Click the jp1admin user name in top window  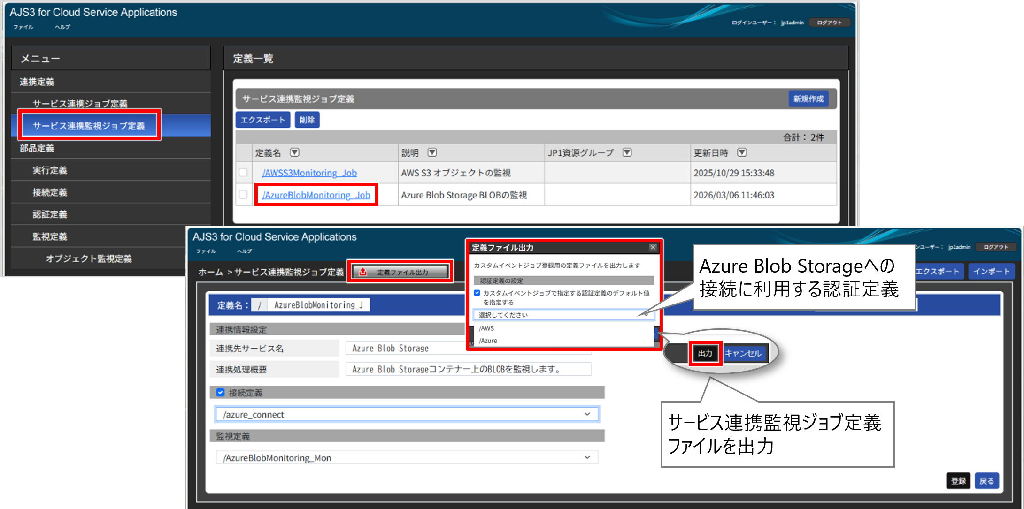coord(793,23)
